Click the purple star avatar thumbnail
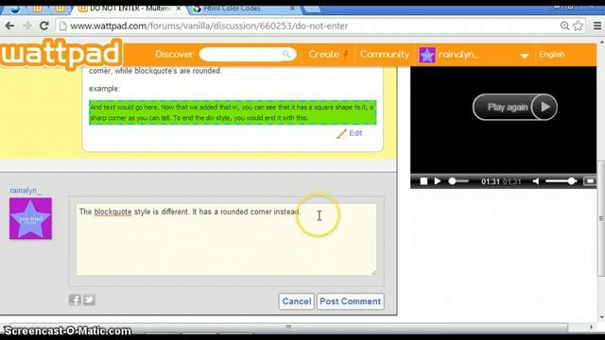 click(30, 218)
